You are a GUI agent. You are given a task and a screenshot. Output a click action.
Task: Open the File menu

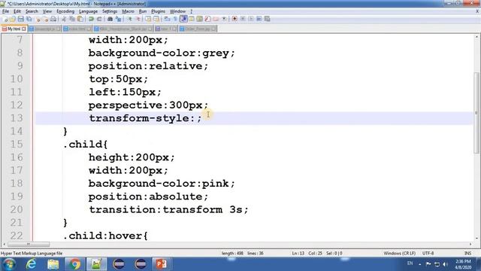(5, 11)
